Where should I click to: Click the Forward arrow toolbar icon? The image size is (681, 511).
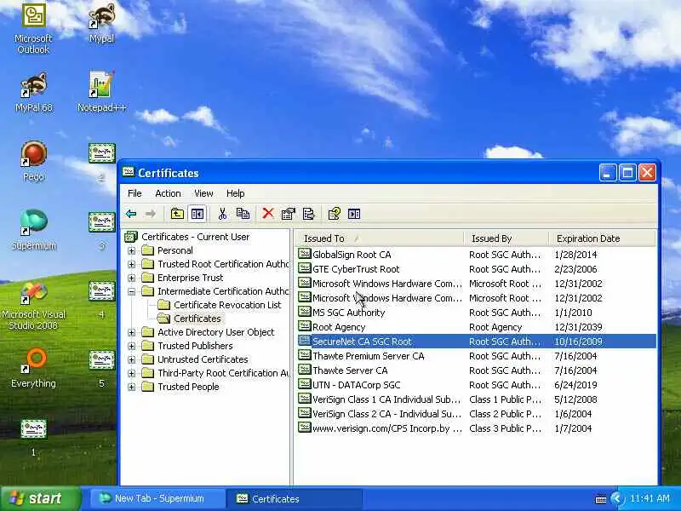coord(151,214)
